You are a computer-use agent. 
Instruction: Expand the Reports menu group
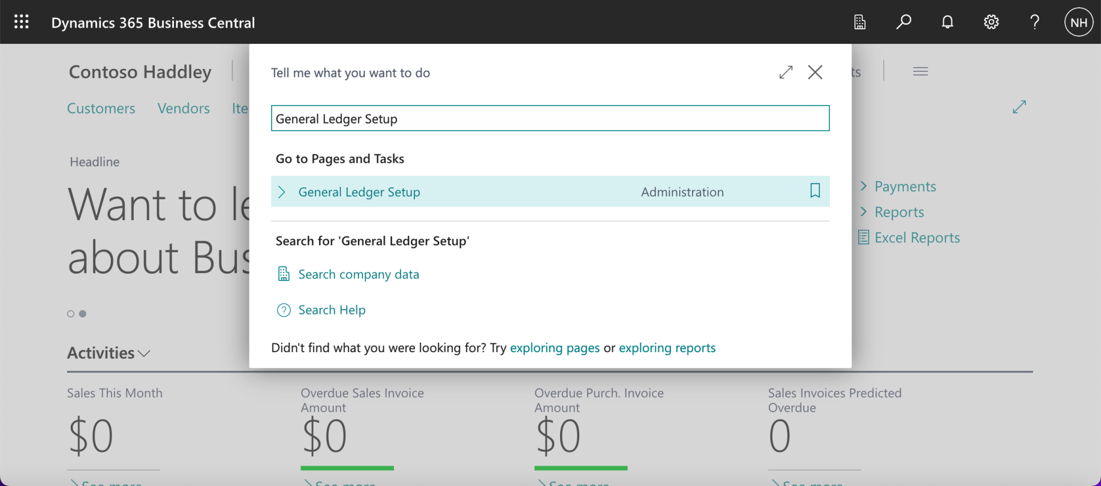(864, 212)
